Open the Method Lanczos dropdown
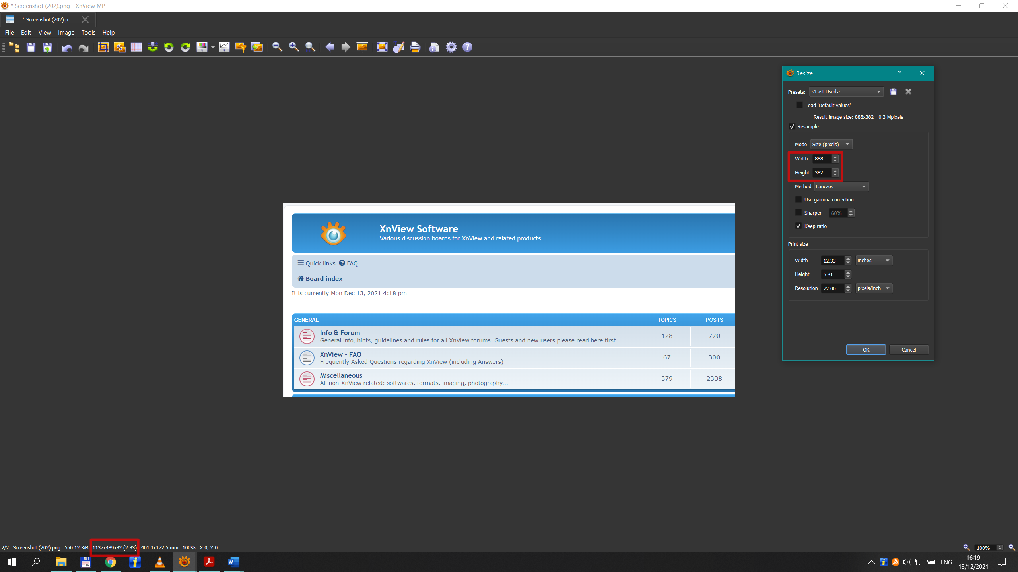1018x572 pixels. coord(841,186)
